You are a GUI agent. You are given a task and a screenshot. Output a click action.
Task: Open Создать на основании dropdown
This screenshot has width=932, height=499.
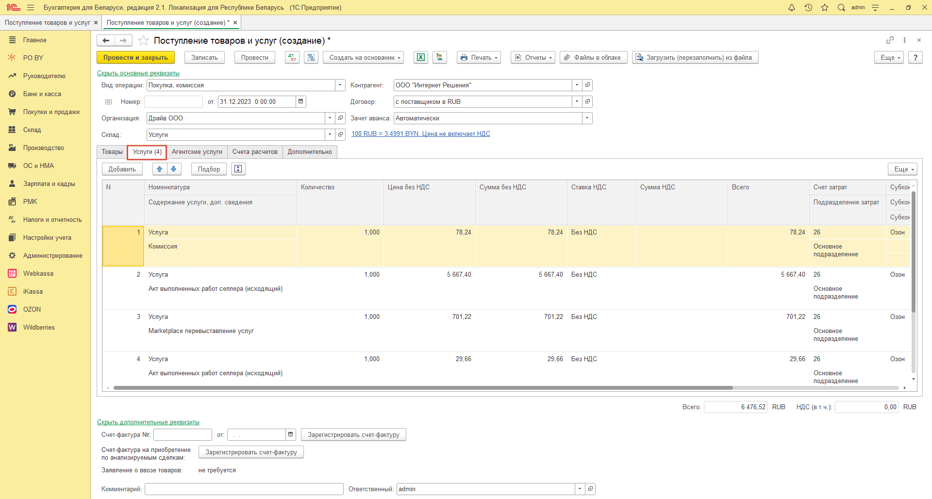(364, 57)
